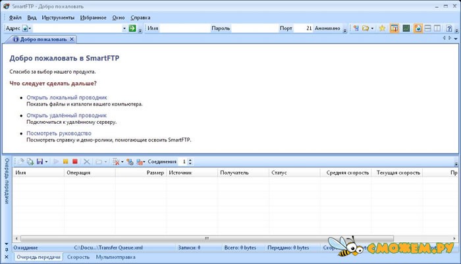
Task: Sort queue by Размер column
Action: tap(141, 172)
